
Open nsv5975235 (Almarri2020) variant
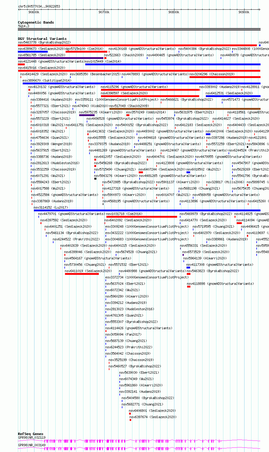click(x=100, y=112)
